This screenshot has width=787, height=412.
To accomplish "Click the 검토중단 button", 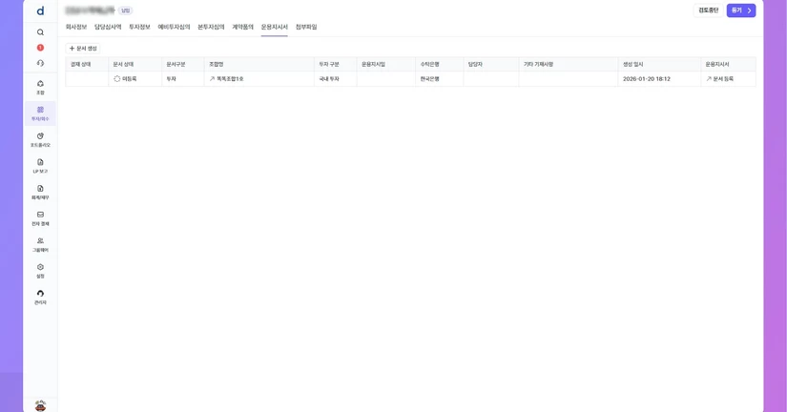I will pyautogui.click(x=708, y=10).
